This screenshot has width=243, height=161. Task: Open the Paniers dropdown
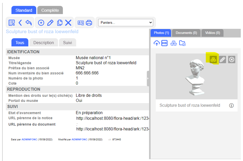click(125, 23)
